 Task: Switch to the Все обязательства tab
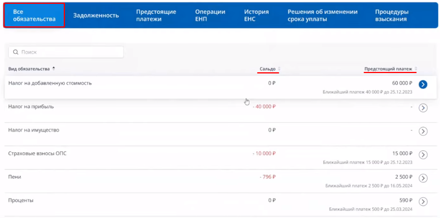point(34,15)
